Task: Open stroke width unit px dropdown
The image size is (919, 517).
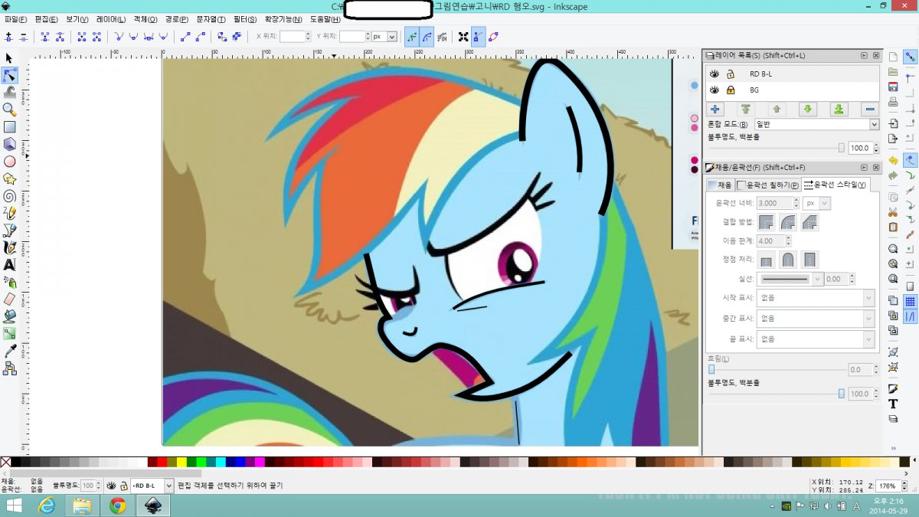Action: pyautogui.click(x=817, y=204)
